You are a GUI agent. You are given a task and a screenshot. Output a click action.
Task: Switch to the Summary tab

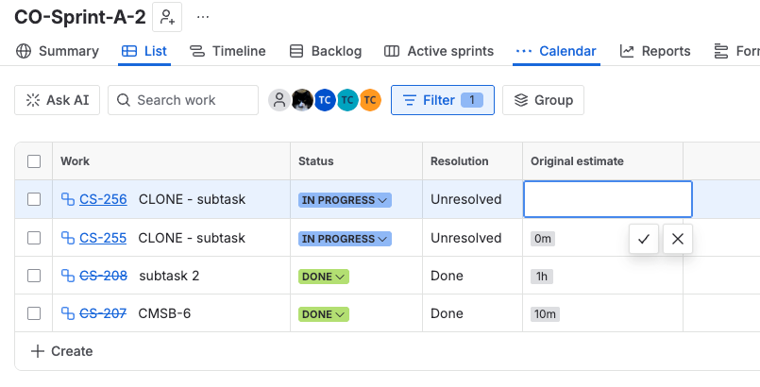[x=58, y=51]
